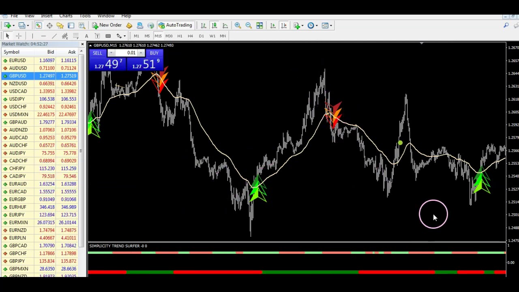Switch chart to candlesticks mode
The width and height of the screenshot is (519, 292).
pyautogui.click(x=214, y=26)
